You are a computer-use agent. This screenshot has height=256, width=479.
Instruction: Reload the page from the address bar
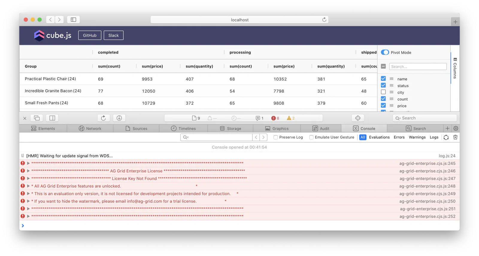(324, 20)
